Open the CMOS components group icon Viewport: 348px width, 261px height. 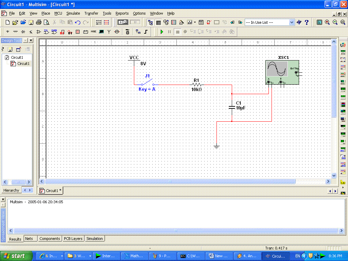click(54, 32)
